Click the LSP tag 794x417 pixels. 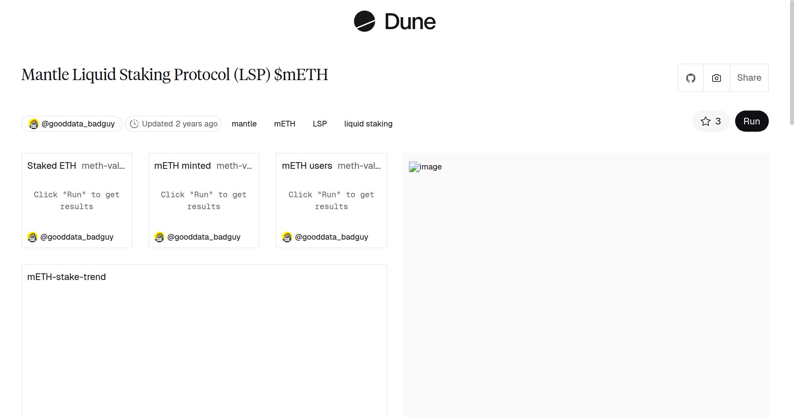tap(319, 123)
